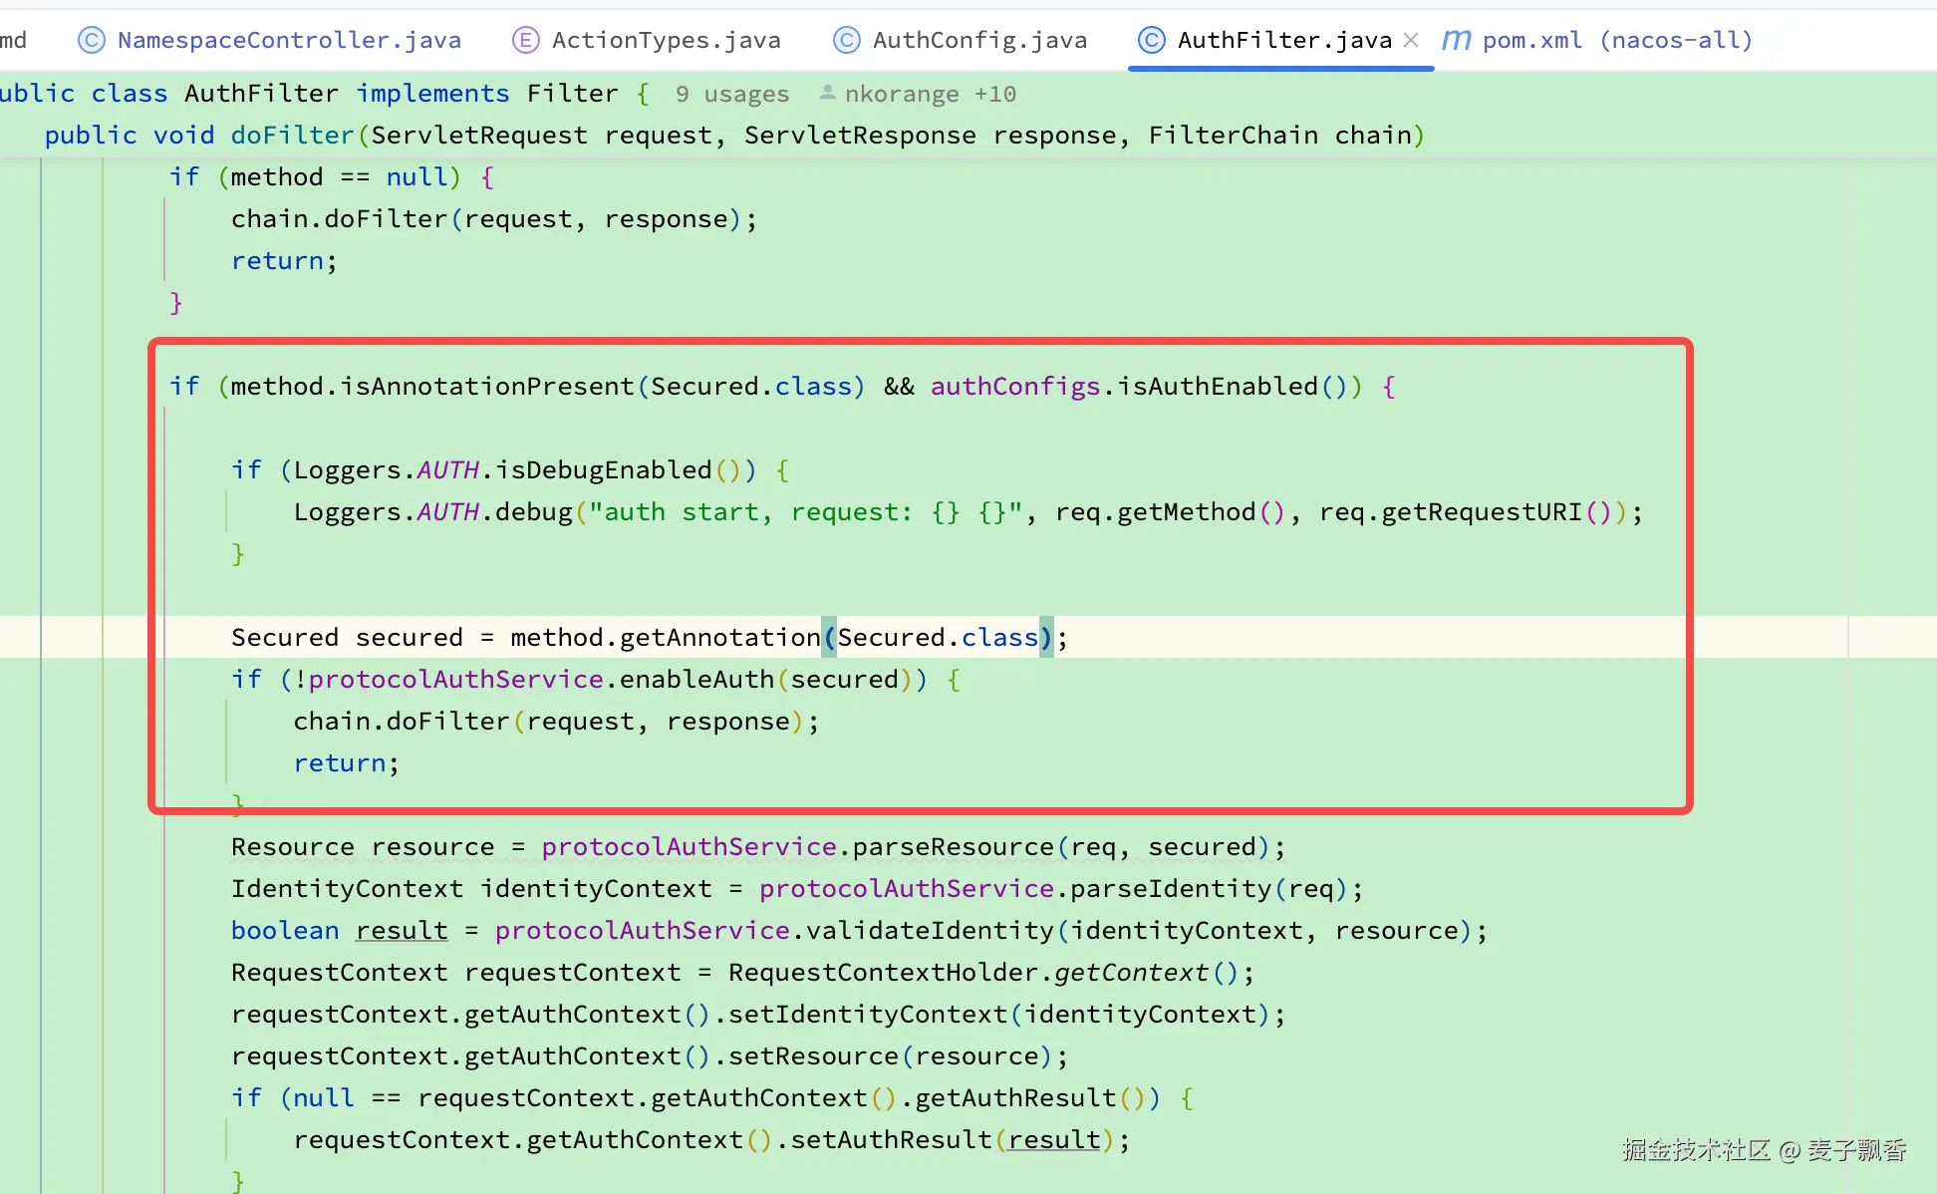This screenshot has height=1194, width=1937.
Task: Open the NamespaceController.java tab
Action: (288, 40)
